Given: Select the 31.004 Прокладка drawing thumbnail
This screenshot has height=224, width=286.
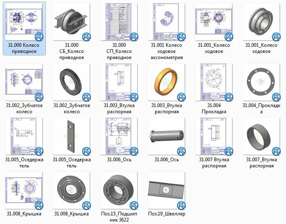Looking at the screenshot, I should coord(214,82).
